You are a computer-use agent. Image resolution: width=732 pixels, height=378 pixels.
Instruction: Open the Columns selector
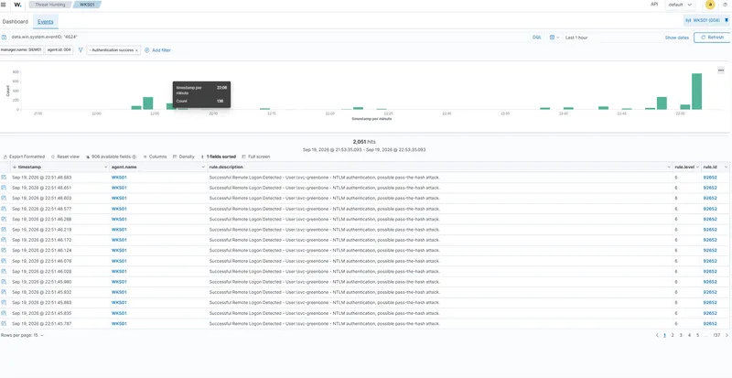click(155, 157)
